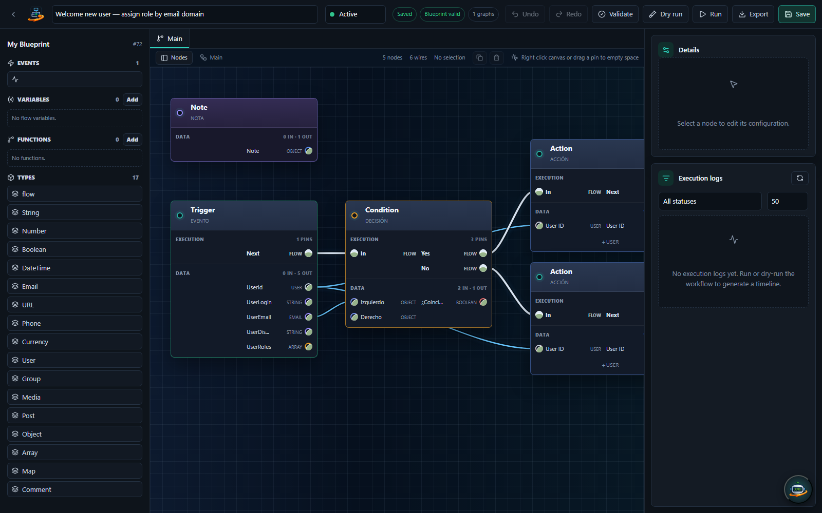Click the Trigger Next flow output pin

(x=308, y=253)
